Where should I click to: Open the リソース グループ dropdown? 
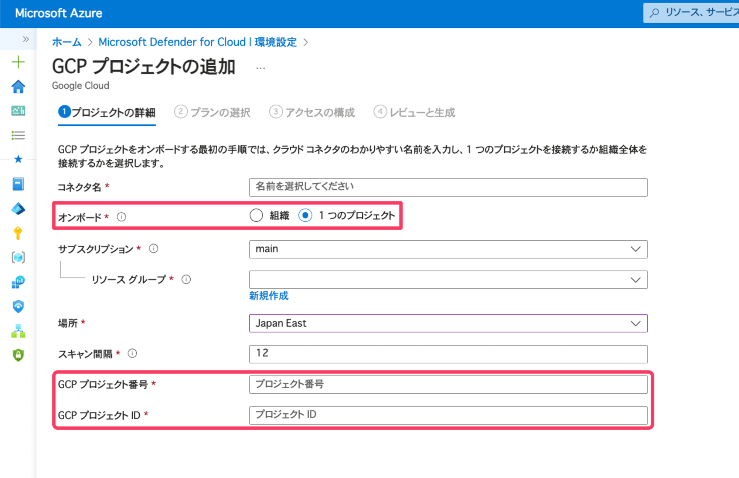pos(448,280)
